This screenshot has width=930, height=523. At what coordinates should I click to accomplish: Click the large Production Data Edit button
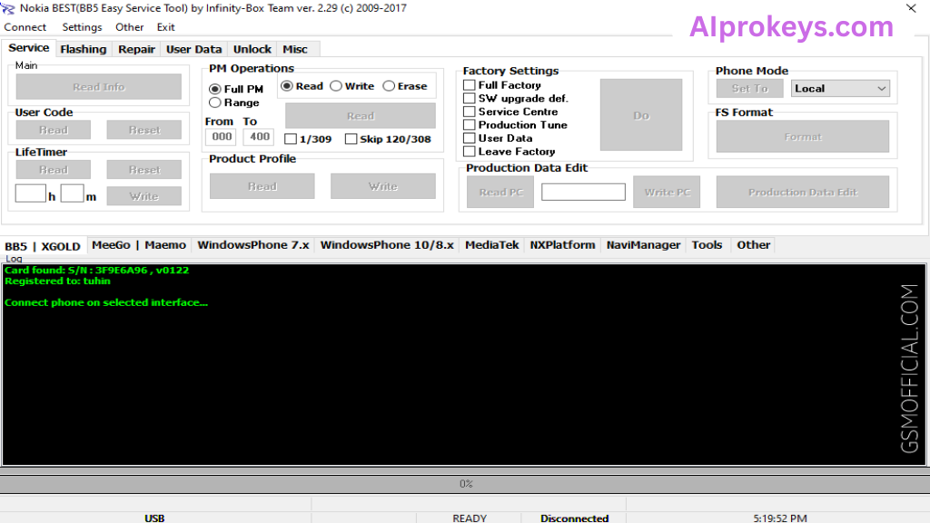click(x=803, y=192)
